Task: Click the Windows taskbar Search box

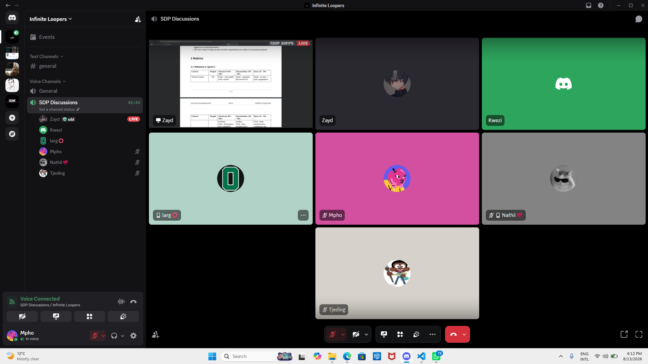Action: click(x=258, y=356)
